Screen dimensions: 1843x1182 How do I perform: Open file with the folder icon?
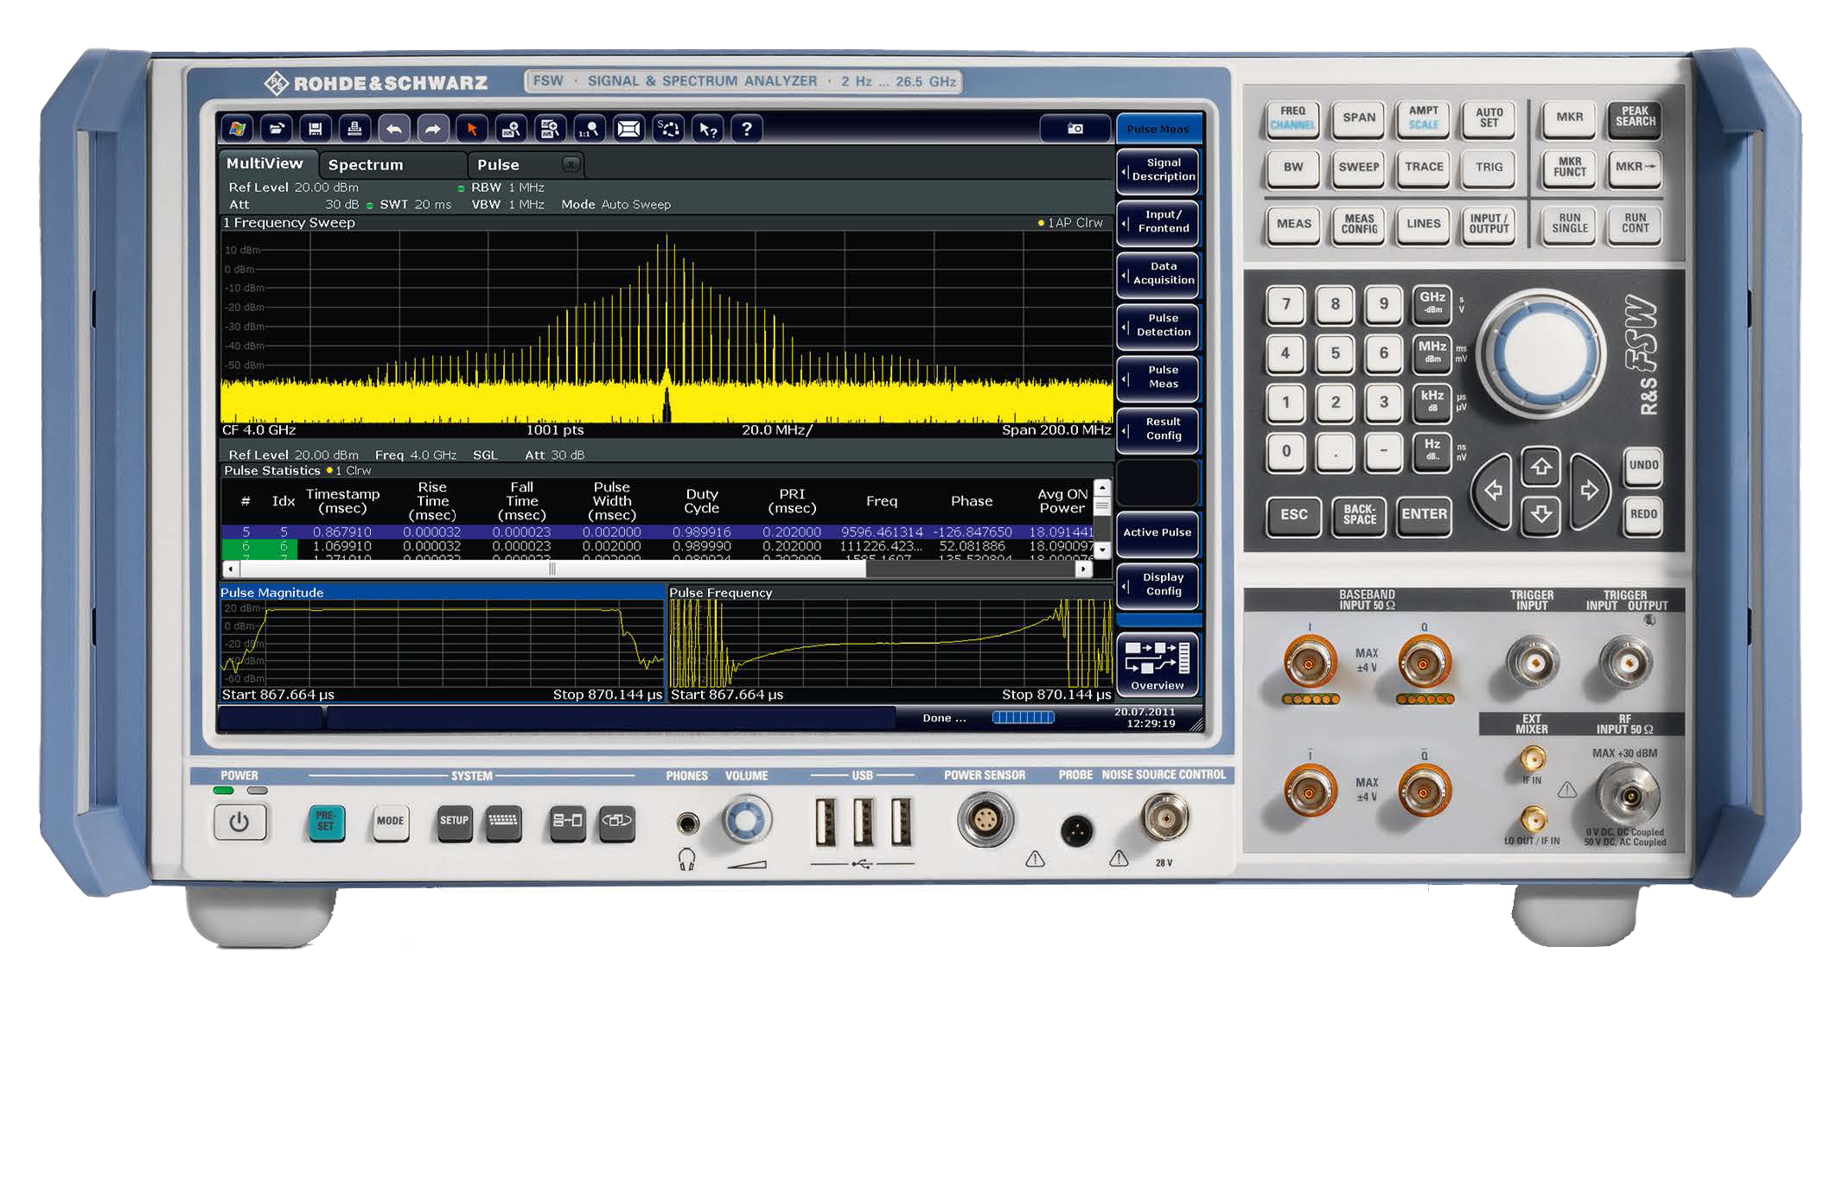(x=277, y=130)
